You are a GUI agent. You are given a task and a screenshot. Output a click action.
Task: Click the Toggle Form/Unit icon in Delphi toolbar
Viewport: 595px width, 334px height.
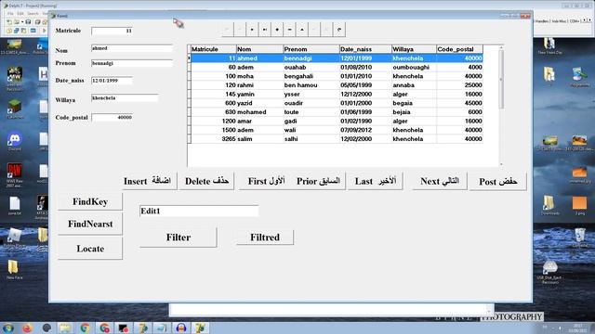[x=23, y=31]
